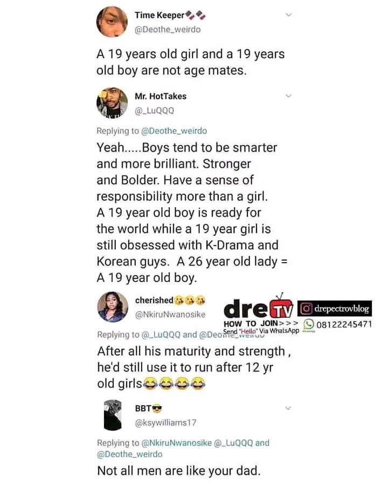388x485 pixels.
Task: Click the Time Keeper display name
Action: point(160,15)
